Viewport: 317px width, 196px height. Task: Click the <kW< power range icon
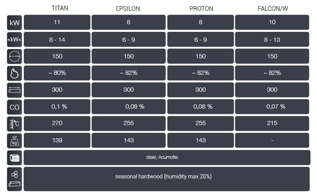(x=15, y=40)
